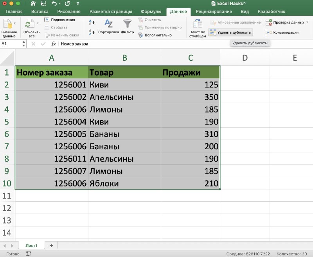Image resolution: width=313 pixels, height=257 pixels.
Task: Select row 5 header
Action: coord(7,122)
